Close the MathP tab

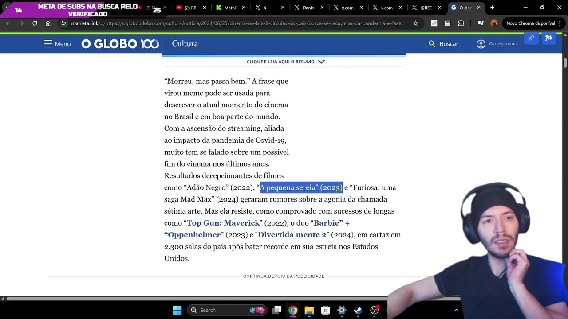[244, 8]
